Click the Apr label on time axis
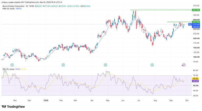202x111 pixels. coord(92,100)
